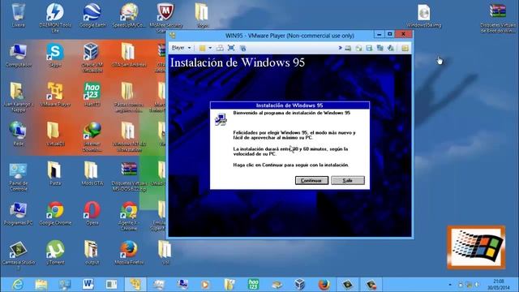
Task: Click the hard disk device icon
Action: [348, 49]
